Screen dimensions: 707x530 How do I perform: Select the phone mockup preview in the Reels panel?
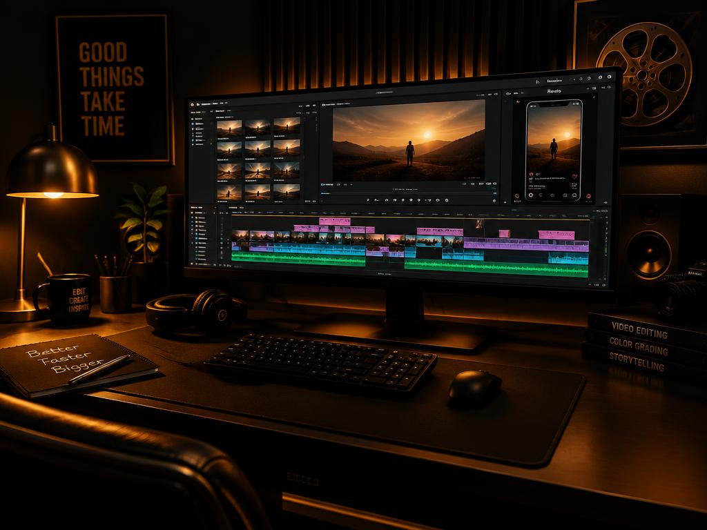[554, 150]
